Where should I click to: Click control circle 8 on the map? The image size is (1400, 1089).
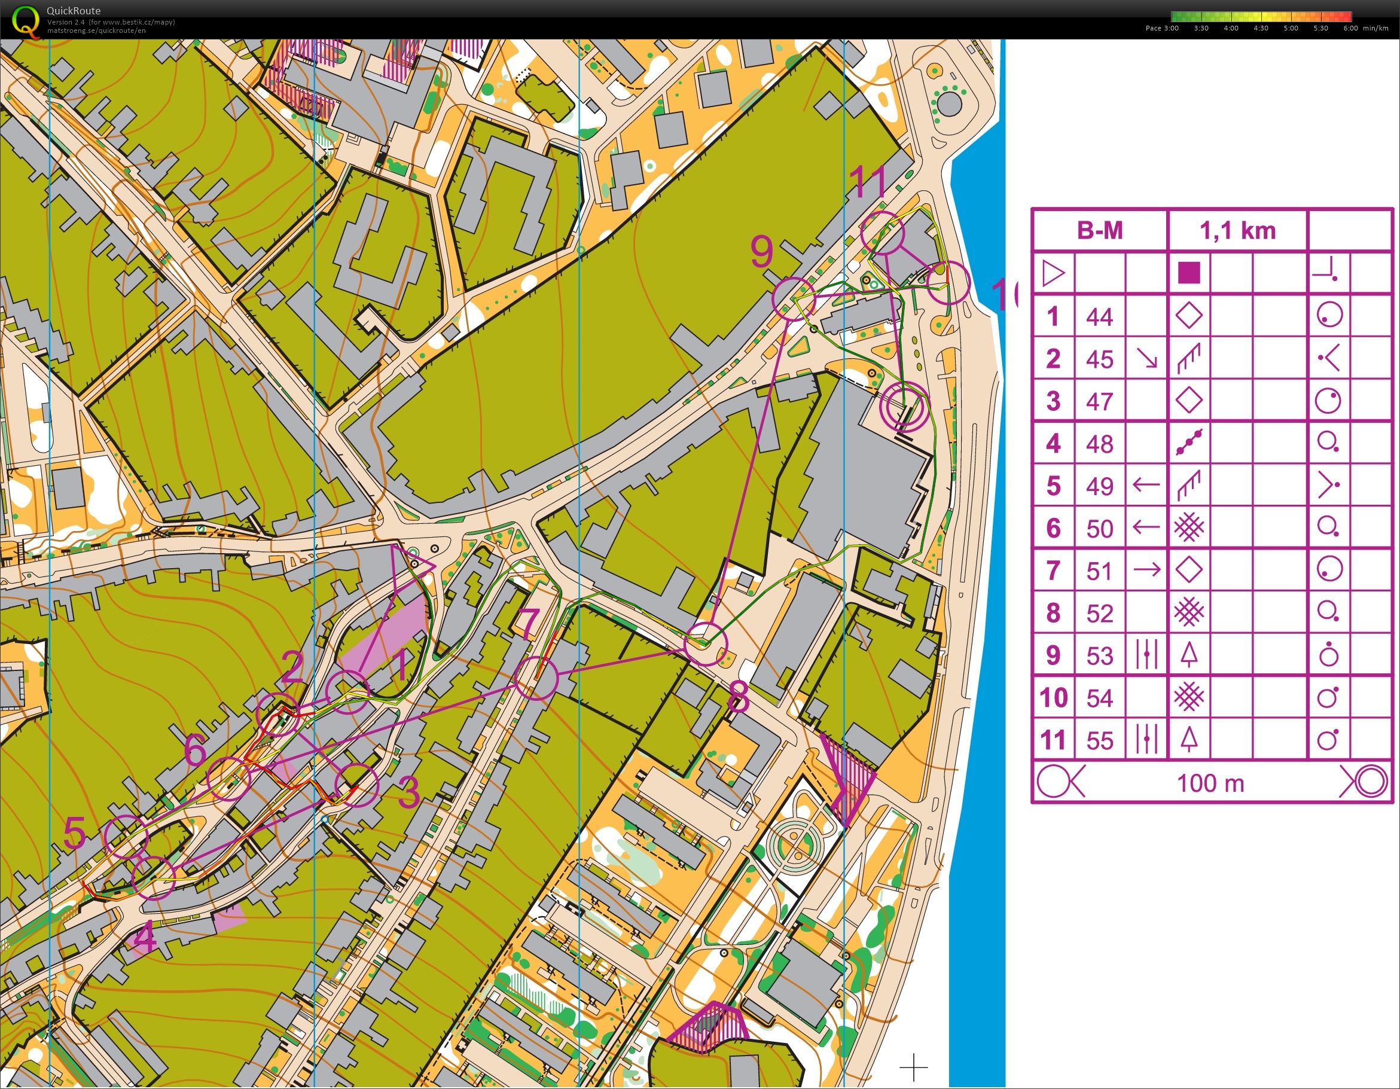click(706, 643)
